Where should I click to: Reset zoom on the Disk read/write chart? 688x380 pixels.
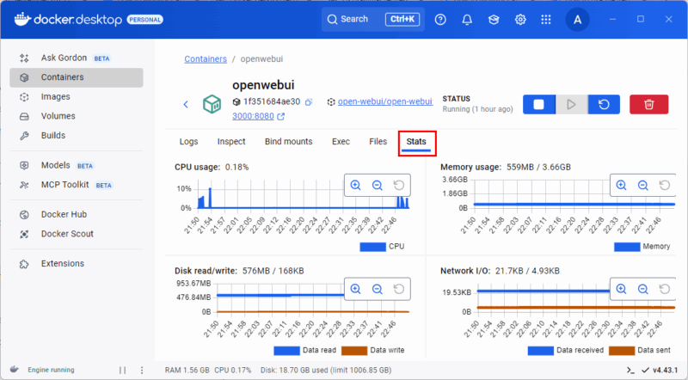[398, 289]
